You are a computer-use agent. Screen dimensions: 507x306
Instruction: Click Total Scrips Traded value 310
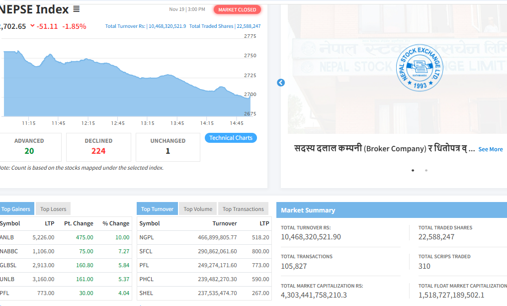(x=424, y=266)
